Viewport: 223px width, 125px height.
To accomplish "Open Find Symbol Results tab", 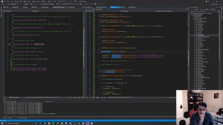I will pyautogui.click(x=22, y=118).
